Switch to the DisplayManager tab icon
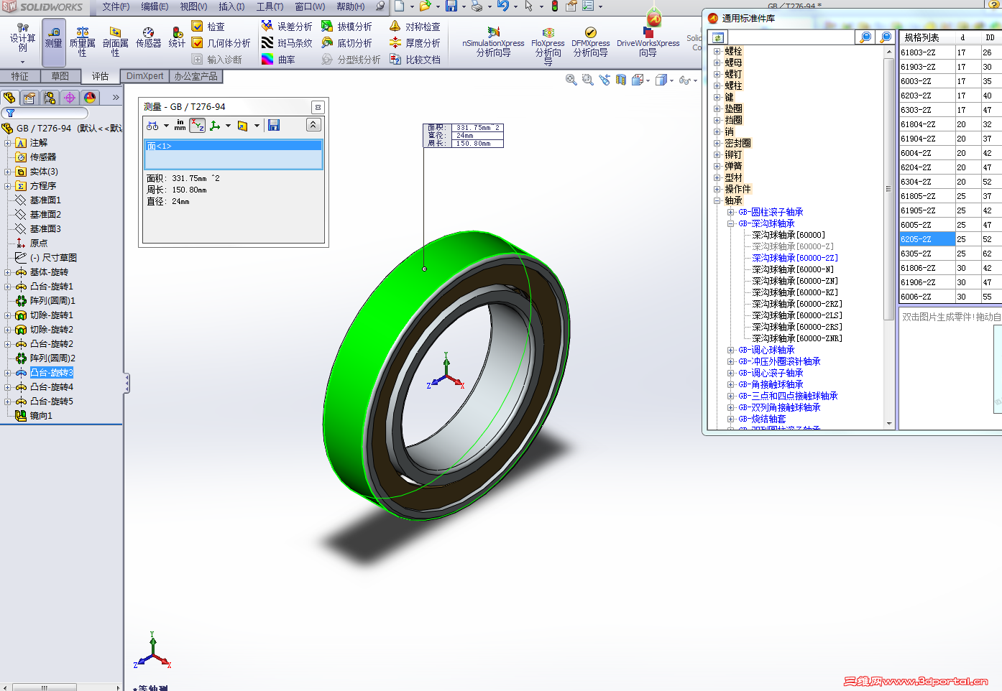Image resolution: width=1002 pixels, height=691 pixels. click(x=90, y=98)
